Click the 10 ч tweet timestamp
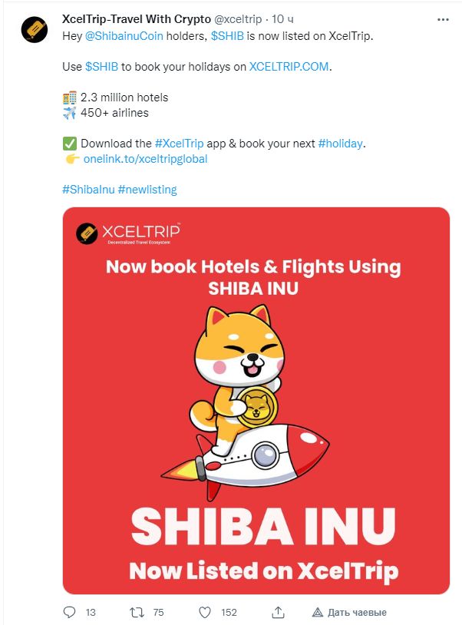The height and width of the screenshot is (625, 462). pyautogui.click(x=282, y=19)
